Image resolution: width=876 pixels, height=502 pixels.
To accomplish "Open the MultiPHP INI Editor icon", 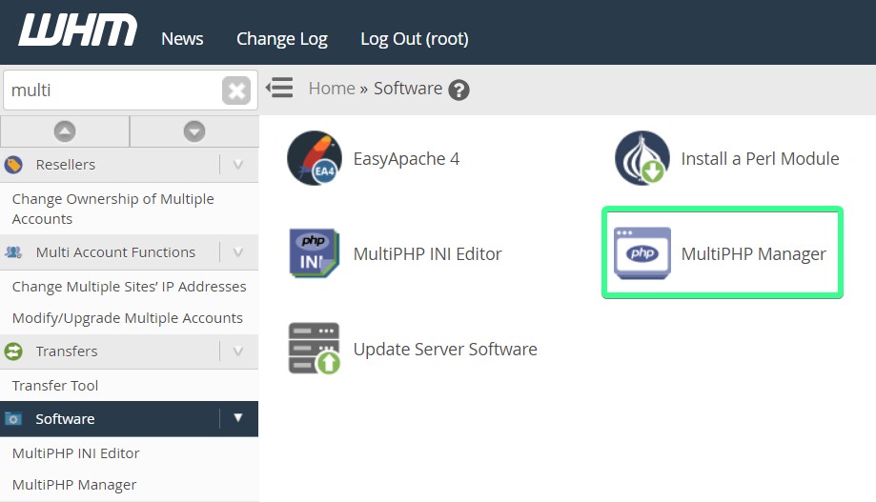I will tap(315, 253).
